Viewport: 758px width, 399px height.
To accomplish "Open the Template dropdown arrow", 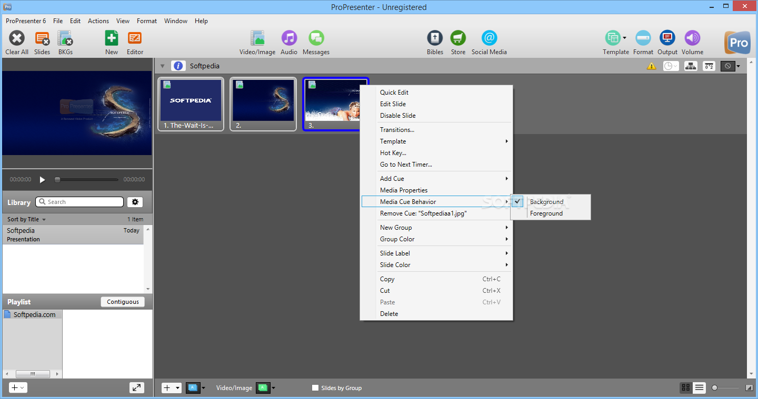I will 624,38.
